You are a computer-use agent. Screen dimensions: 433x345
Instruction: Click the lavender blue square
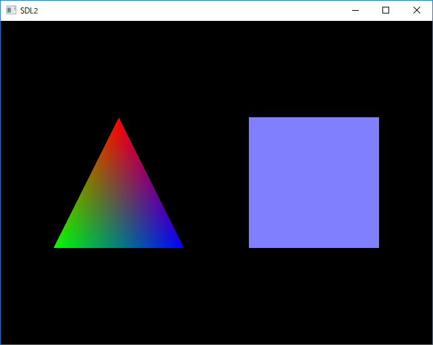pyautogui.click(x=314, y=183)
